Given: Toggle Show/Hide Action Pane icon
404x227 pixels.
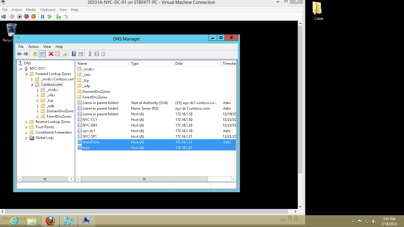Looking at the screenshot, I should coord(81,54).
